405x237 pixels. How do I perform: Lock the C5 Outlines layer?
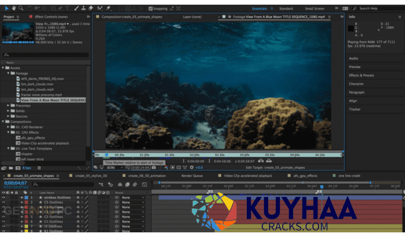[16, 202]
